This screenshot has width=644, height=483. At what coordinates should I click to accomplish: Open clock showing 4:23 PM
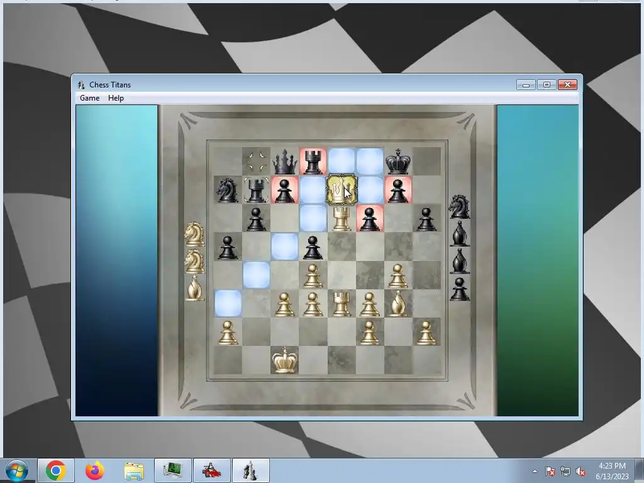point(612,471)
